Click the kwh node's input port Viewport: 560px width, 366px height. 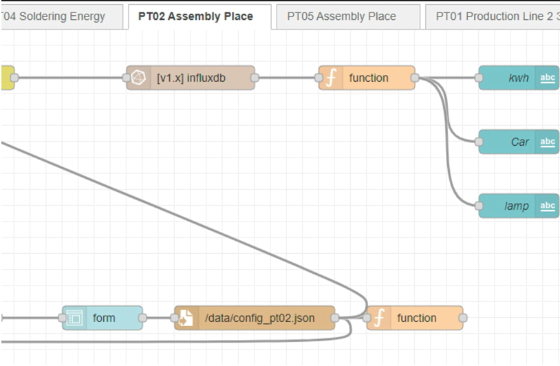[479, 78]
